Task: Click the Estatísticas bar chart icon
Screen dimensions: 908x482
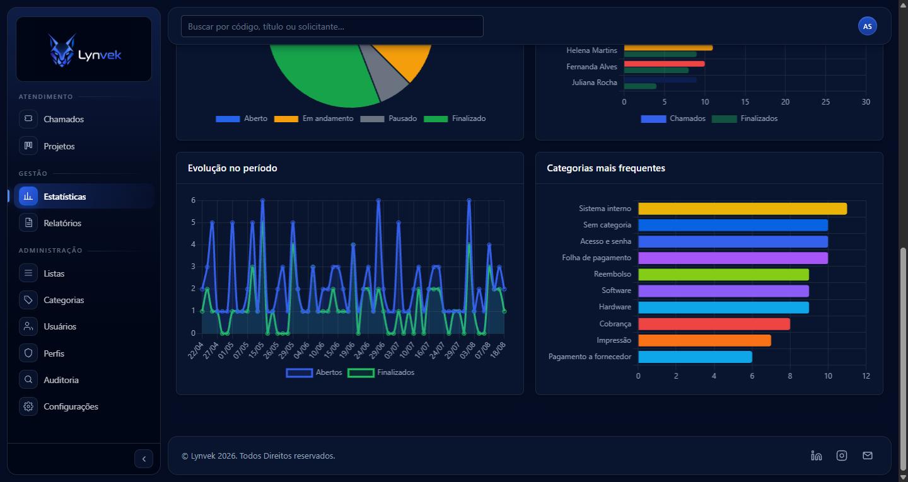Action: click(x=28, y=197)
